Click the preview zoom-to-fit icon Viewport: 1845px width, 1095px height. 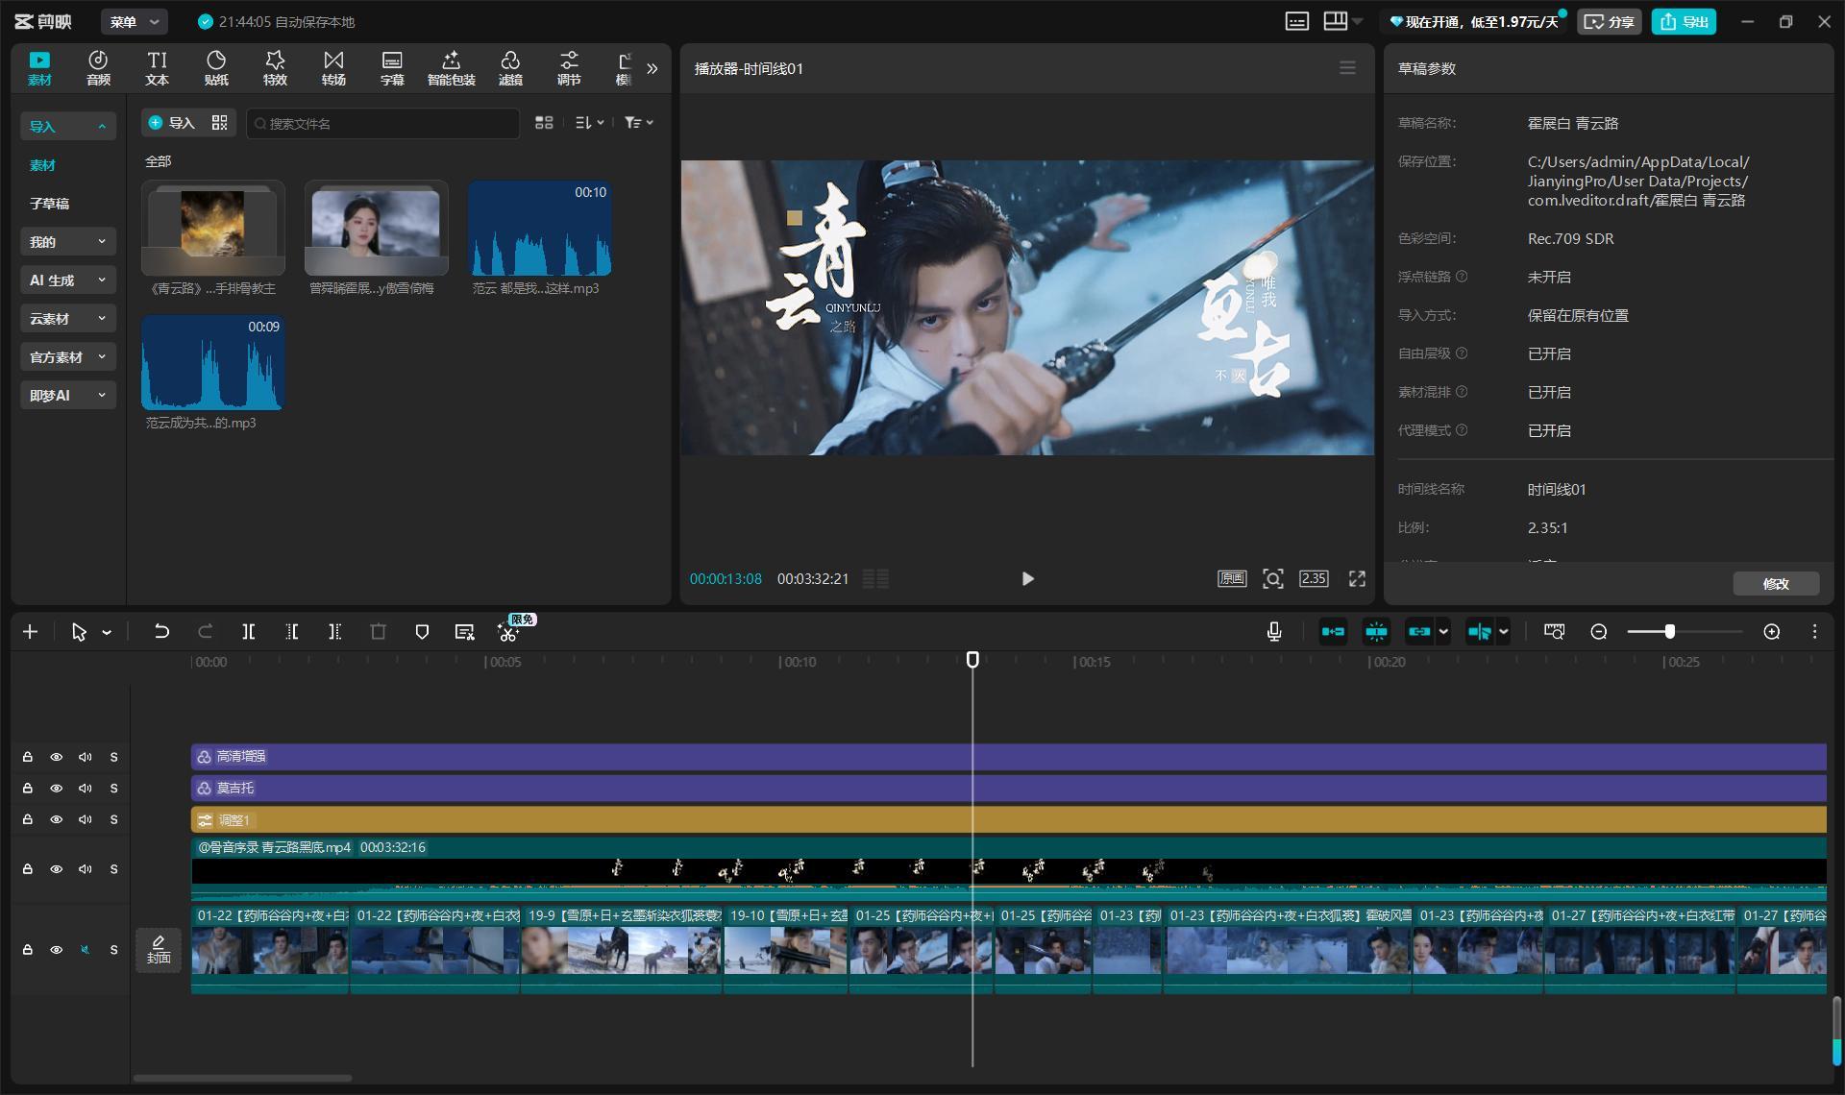pyautogui.click(x=1273, y=578)
